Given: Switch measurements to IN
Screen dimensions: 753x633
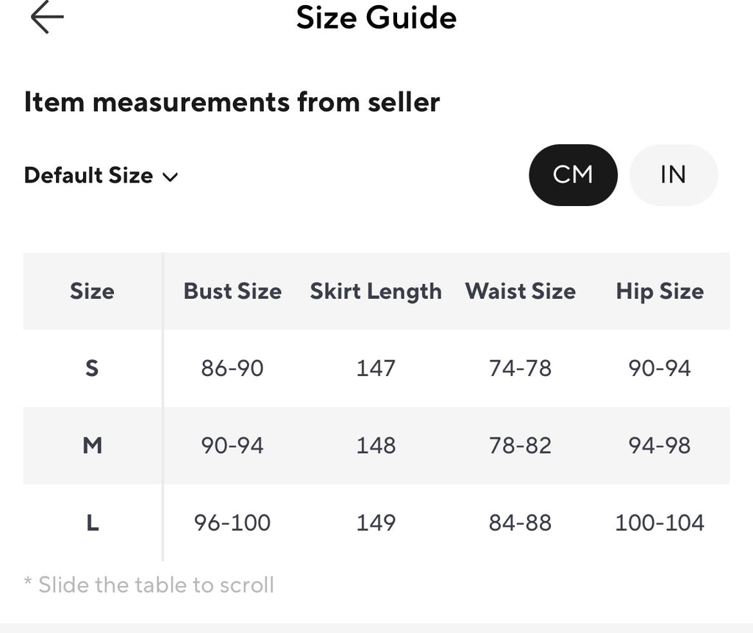Looking at the screenshot, I should click(x=674, y=175).
